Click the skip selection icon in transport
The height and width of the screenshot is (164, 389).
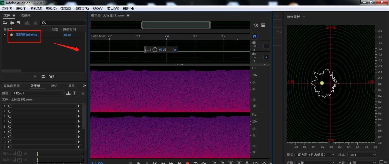[x=204, y=163]
